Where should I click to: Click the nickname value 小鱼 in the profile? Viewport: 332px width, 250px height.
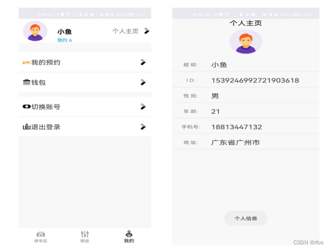pos(219,65)
